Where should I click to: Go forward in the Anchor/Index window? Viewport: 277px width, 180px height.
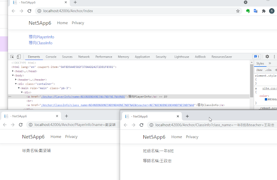pos(21,11)
